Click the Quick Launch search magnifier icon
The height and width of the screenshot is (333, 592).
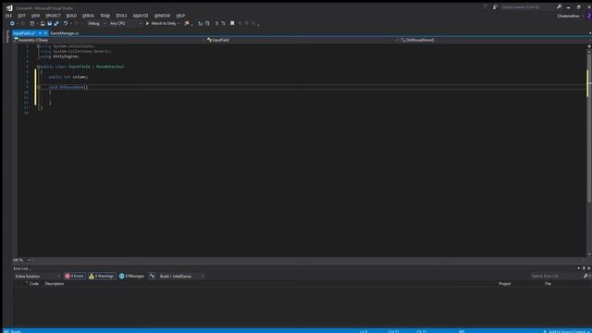[x=559, y=6]
